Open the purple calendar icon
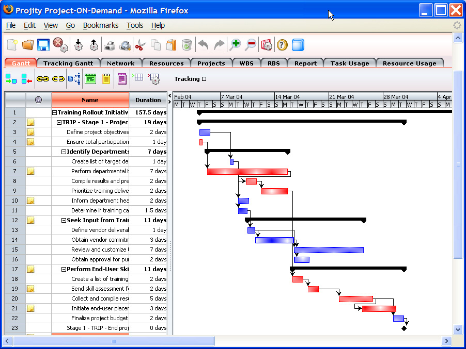466x349 pixels. pyautogui.click(x=122, y=79)
